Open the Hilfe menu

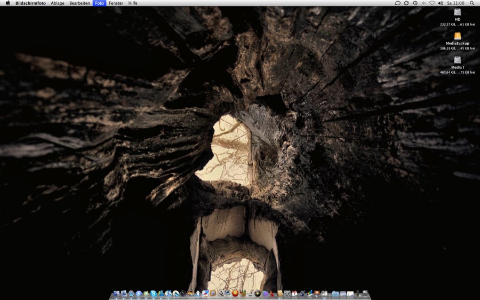pyautogui.click(x=133, y=3)
